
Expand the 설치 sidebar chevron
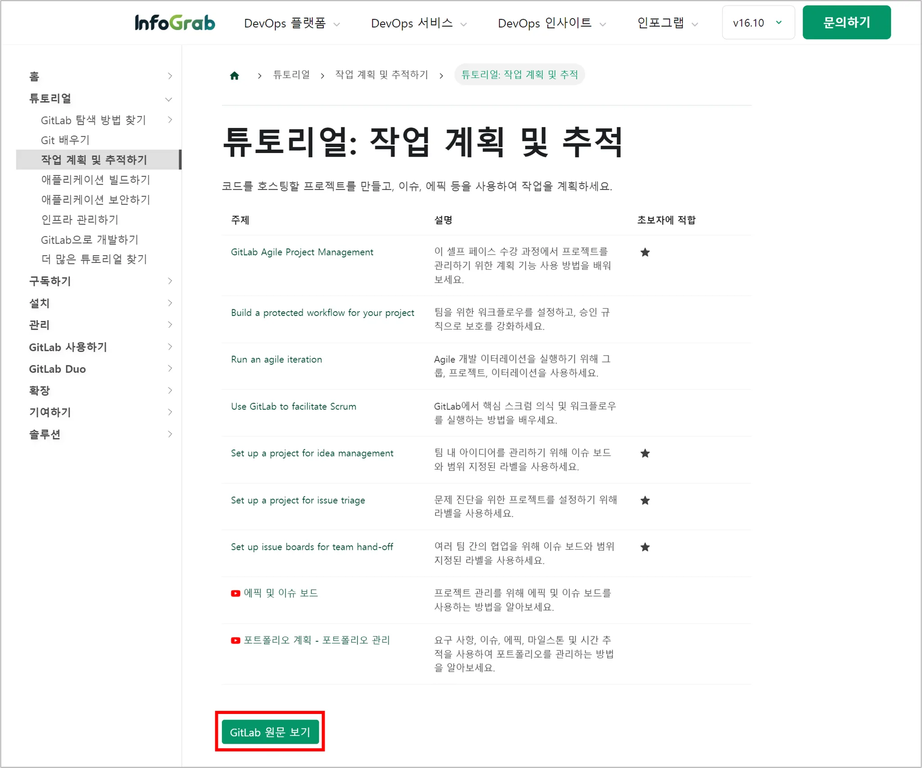(170, 303)
